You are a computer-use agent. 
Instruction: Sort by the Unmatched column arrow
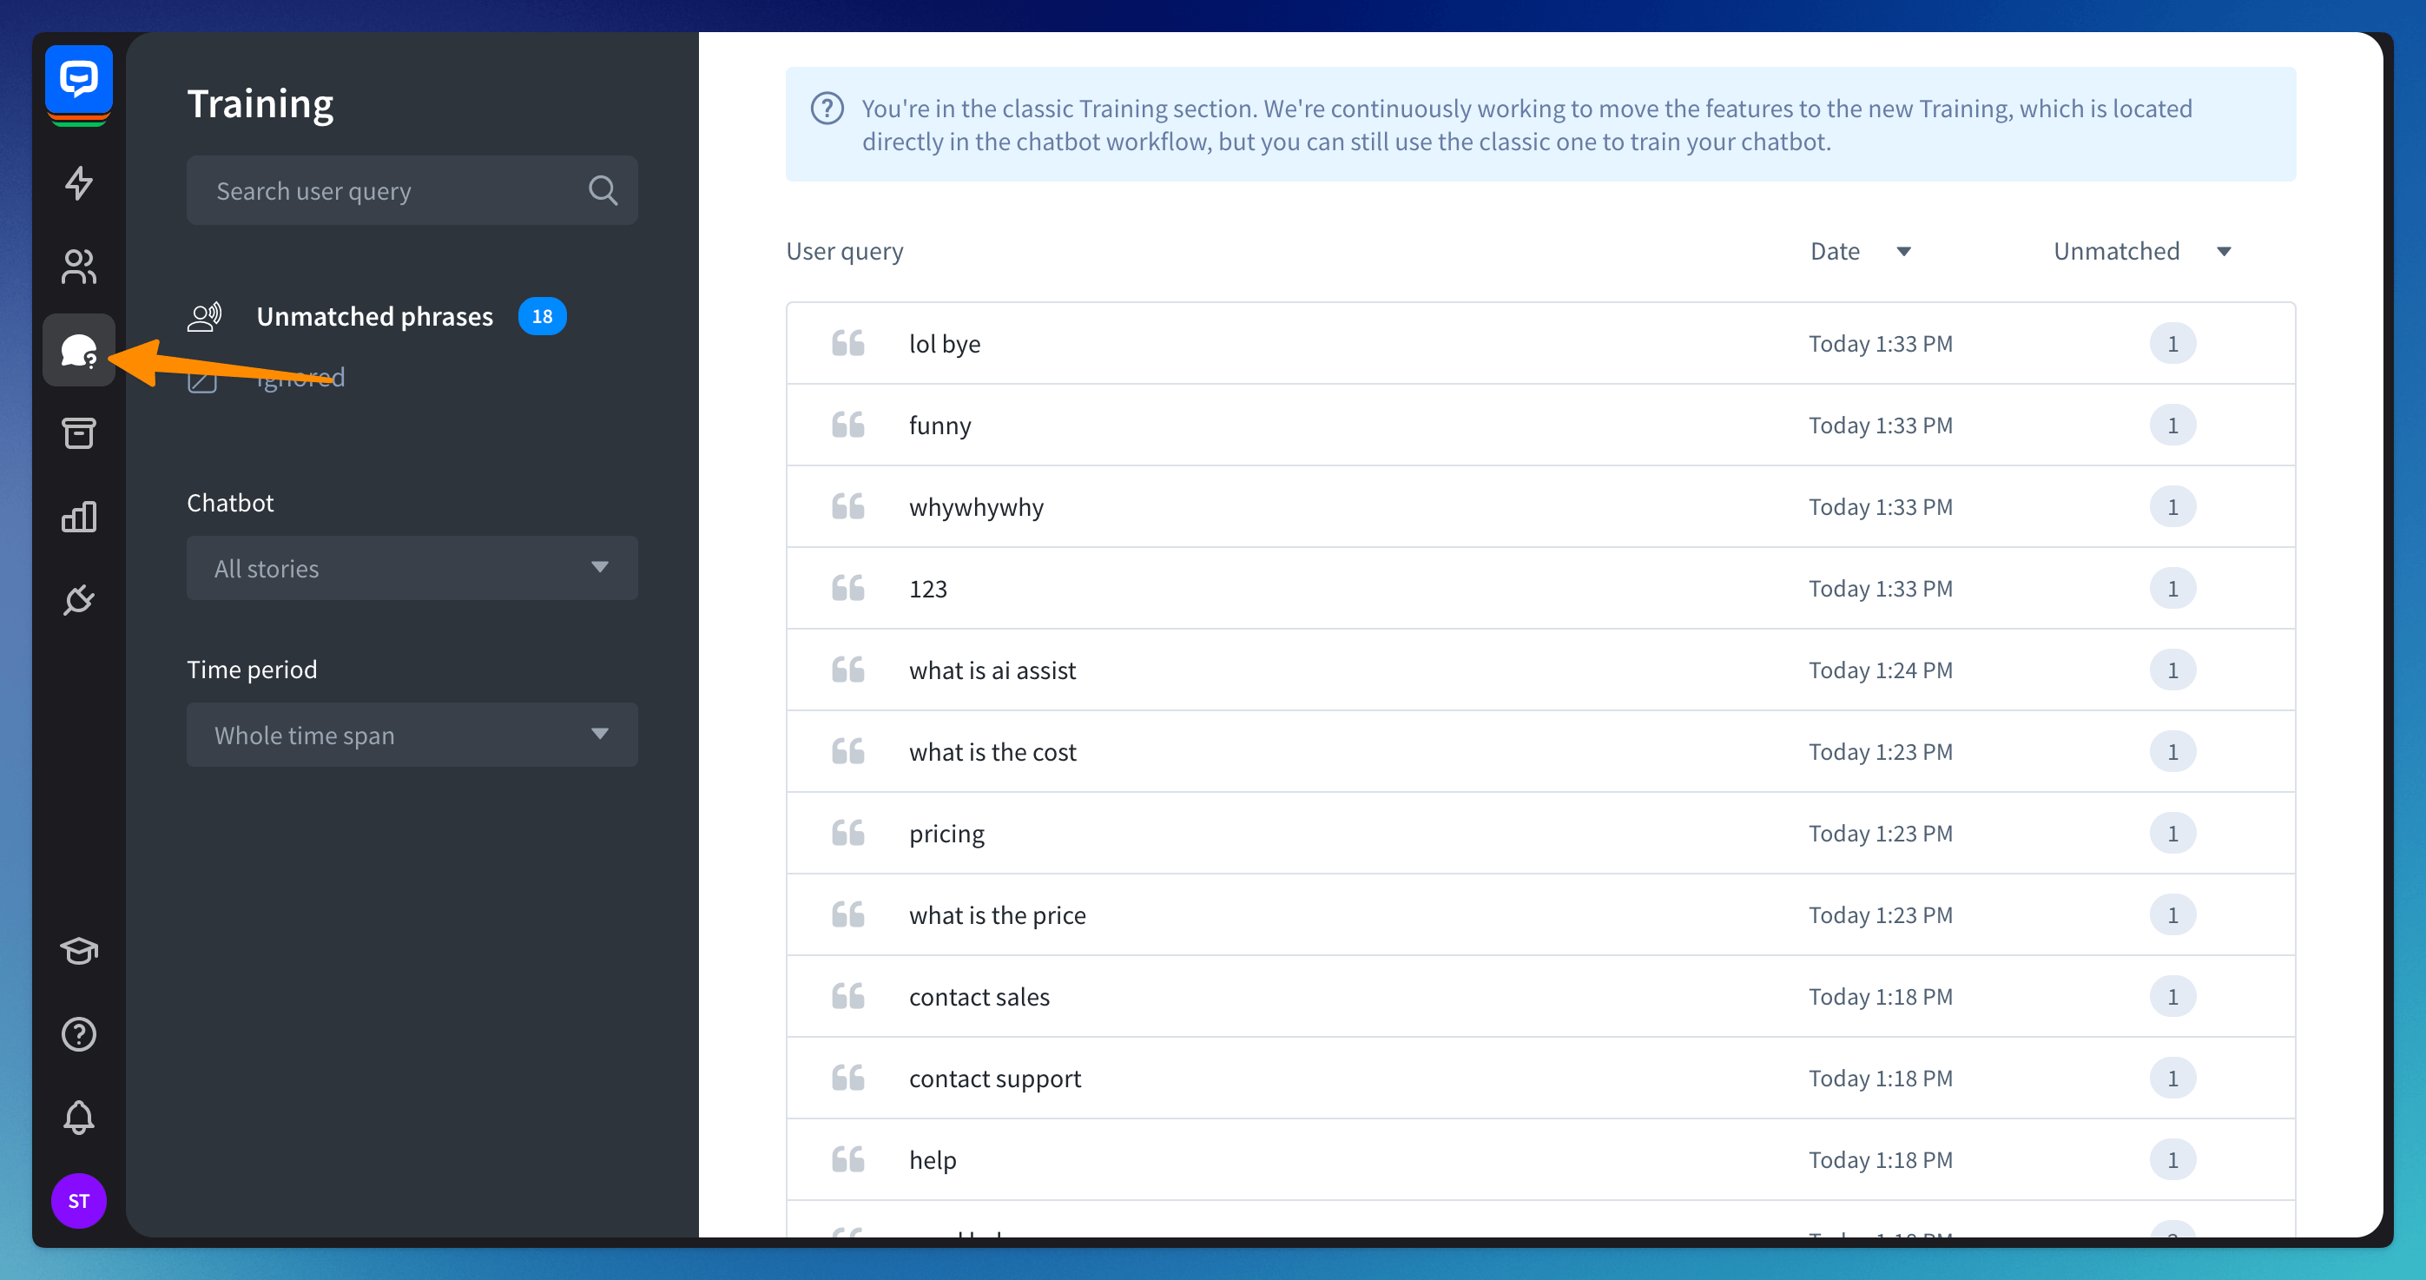pos(2224,252)
